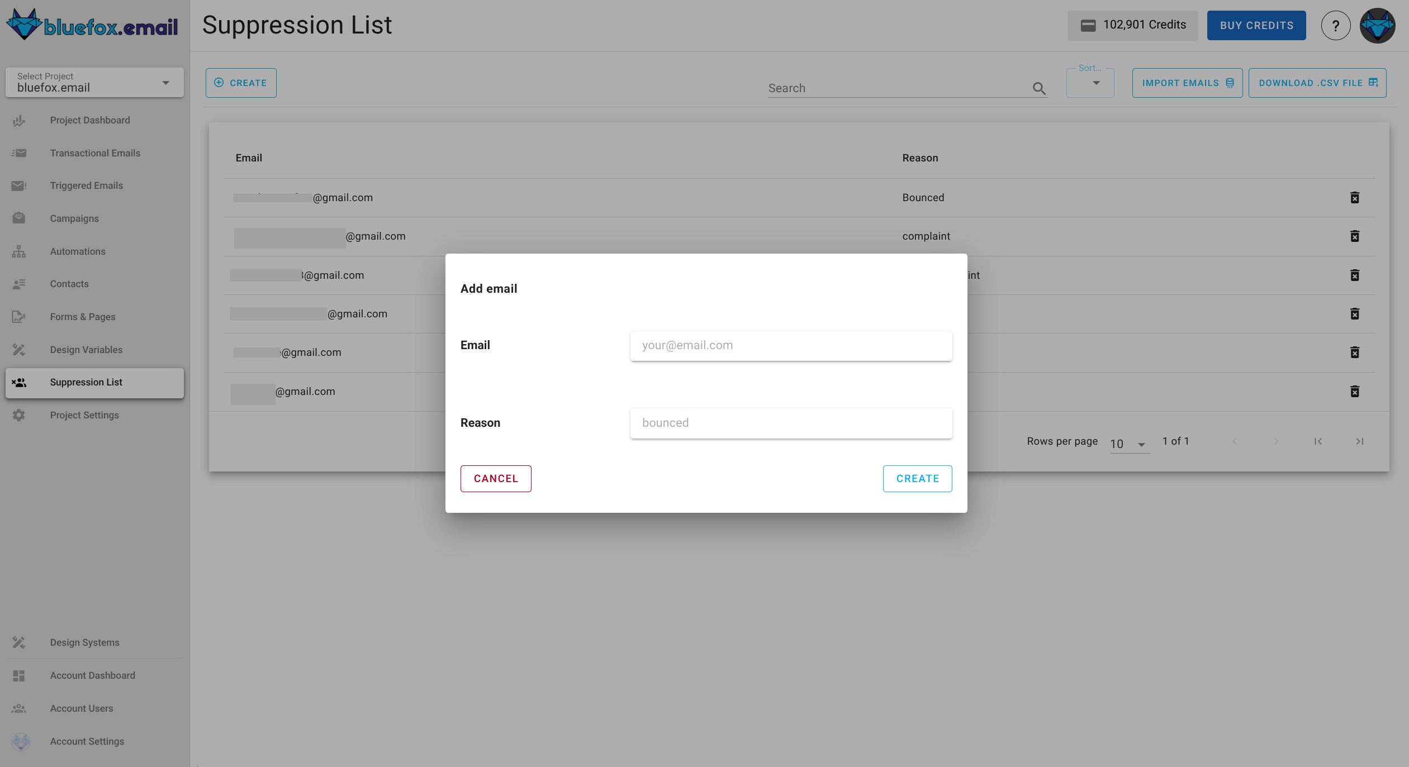1409x767 pixels.
Task: Open the help question mark button
Action: pyautogui.click(x=1336, y=25)
